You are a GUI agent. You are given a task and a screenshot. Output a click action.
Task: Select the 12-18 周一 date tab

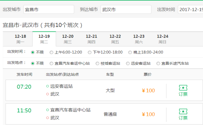pyautogui.click(x=20, y=39)
